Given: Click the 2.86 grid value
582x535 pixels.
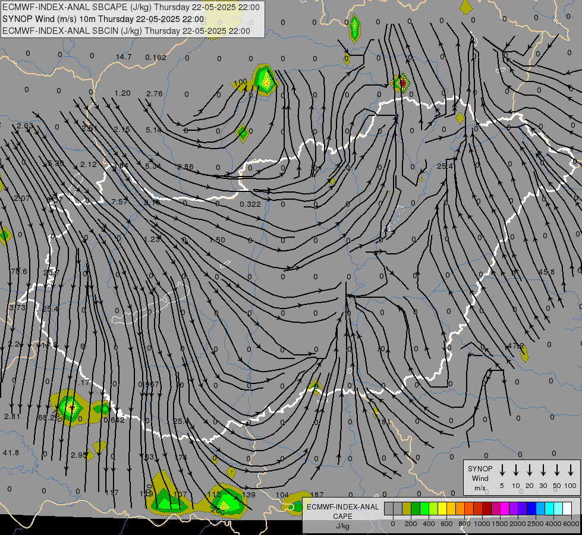Looking at the screenshot, I should pos(185,166).
